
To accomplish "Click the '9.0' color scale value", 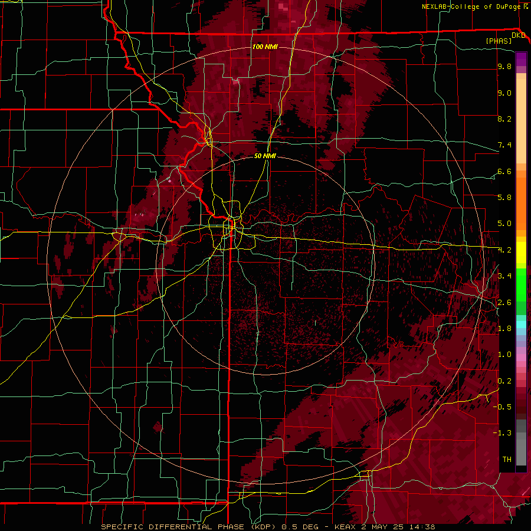I will (504, 93).
